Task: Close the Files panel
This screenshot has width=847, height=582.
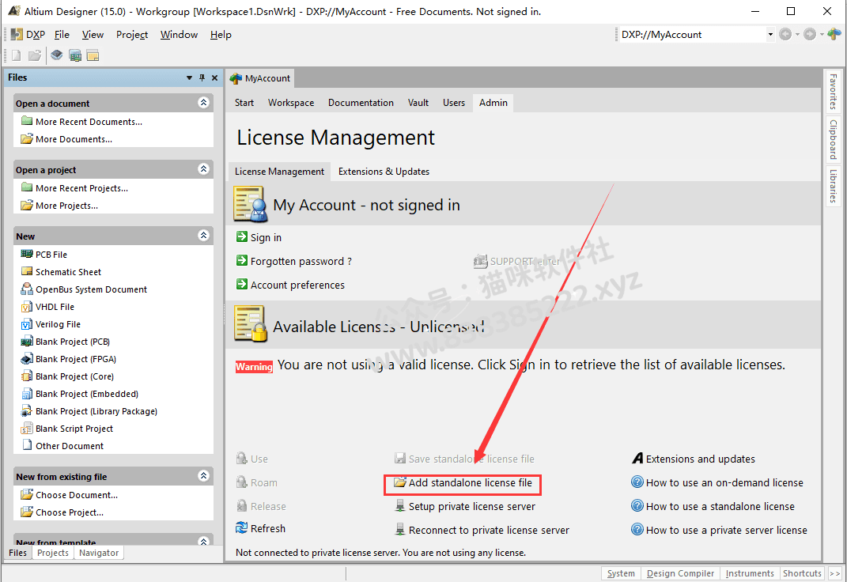Action: pos(214,77)
